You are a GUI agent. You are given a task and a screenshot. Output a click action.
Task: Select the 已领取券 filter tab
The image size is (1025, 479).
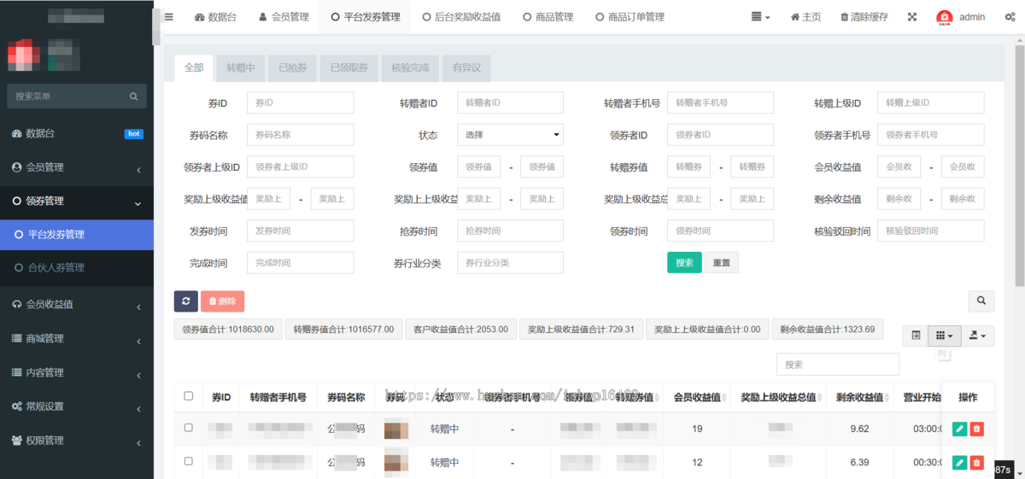[348, 68]
